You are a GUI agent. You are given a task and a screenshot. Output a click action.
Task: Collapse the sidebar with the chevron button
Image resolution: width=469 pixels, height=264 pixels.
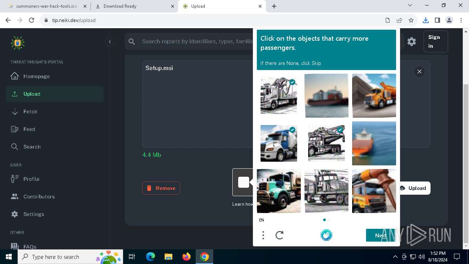click(110, 42)
